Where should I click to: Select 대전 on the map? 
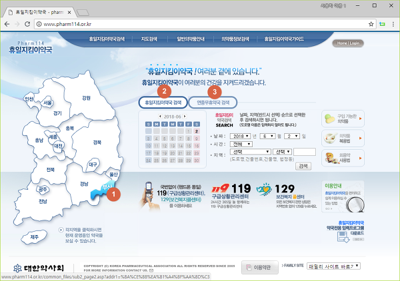pos(59,146)
